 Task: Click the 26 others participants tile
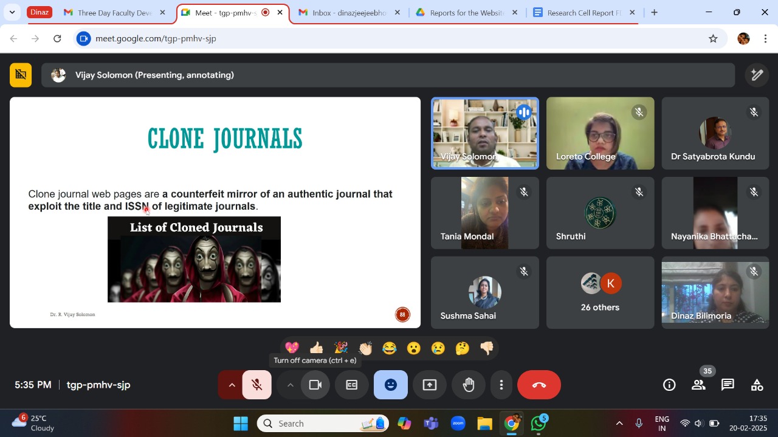pos(600,292)
